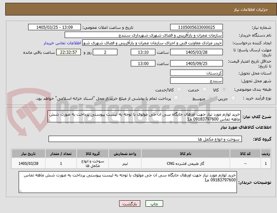Click the شماره نیاز number field
Image resolution: width=277 pixels, height=213 pixels.
click(x=196, y=27)
